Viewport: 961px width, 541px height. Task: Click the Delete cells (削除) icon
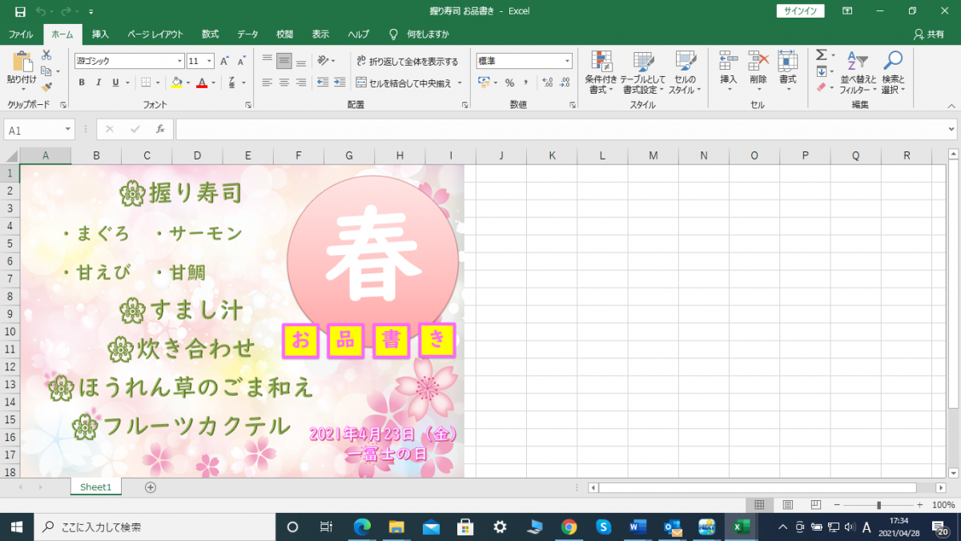coord(758,61)
